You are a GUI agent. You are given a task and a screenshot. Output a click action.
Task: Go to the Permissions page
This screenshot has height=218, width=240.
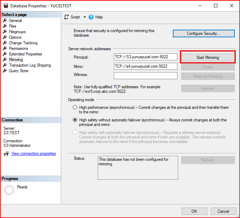[x=18, y=48]
